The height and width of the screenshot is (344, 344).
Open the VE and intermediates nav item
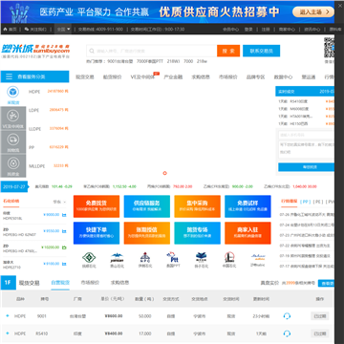pyautogui.click(x=142, y=76)
